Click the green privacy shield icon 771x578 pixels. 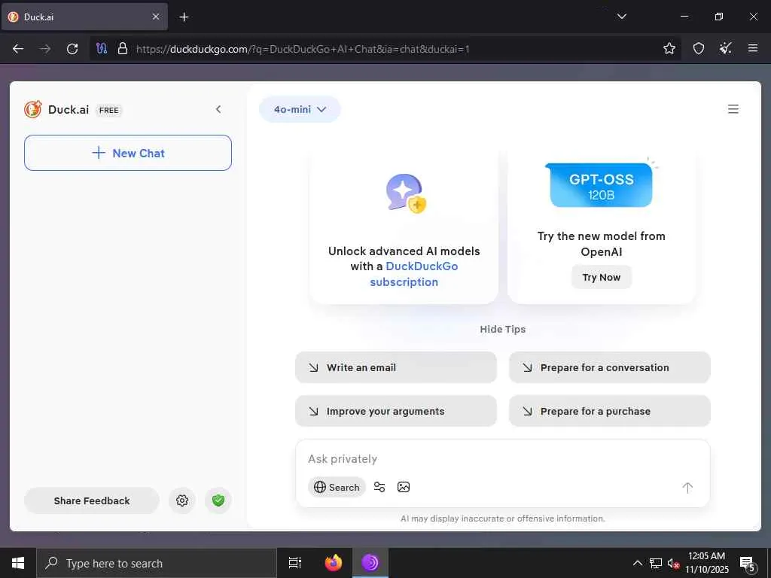point(218,500)
